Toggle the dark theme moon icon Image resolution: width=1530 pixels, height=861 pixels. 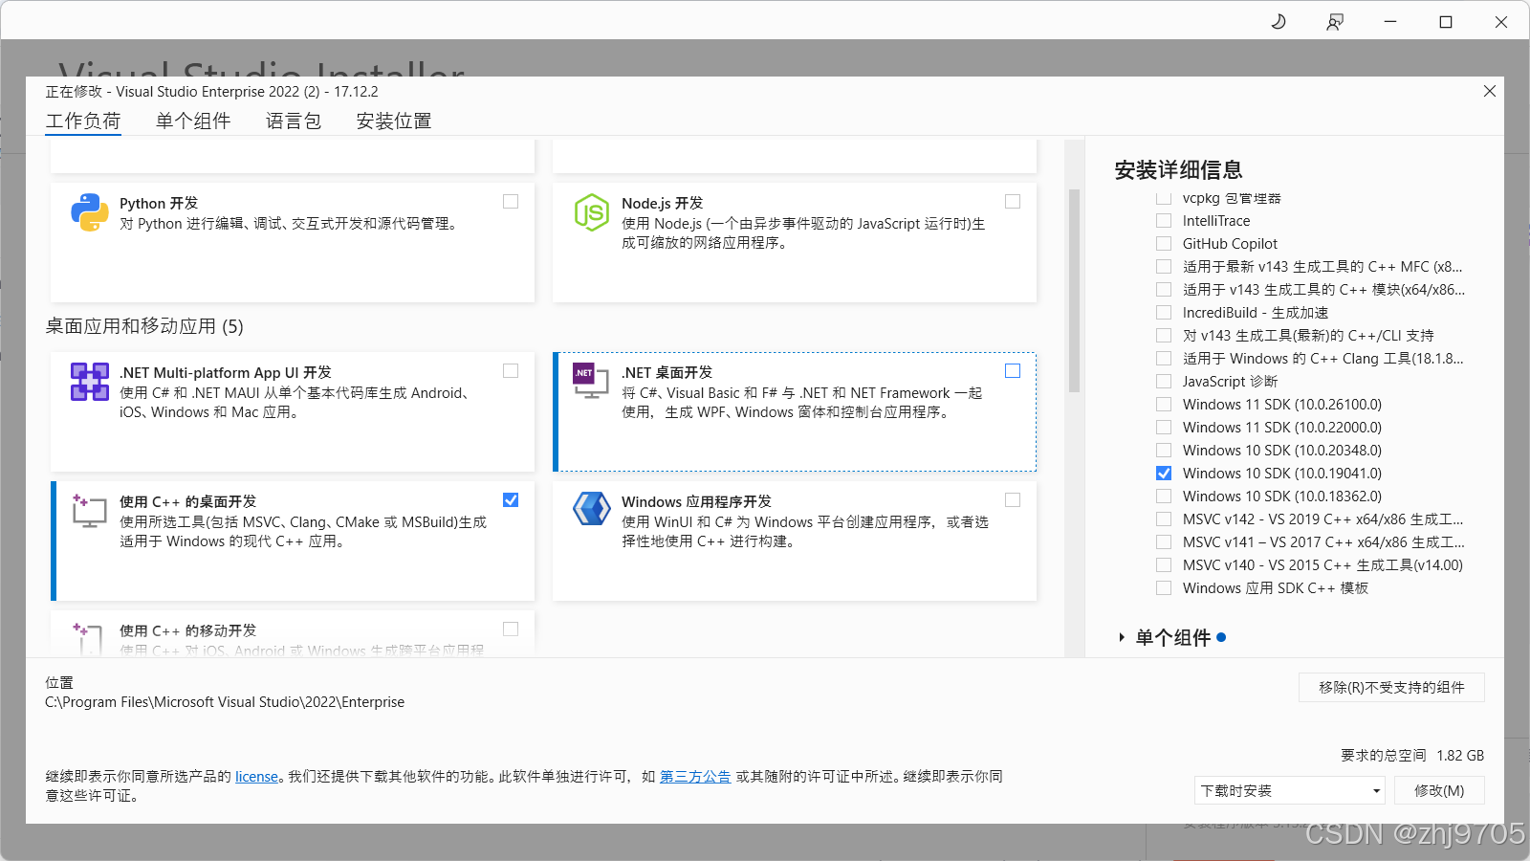coord(1279,21)
